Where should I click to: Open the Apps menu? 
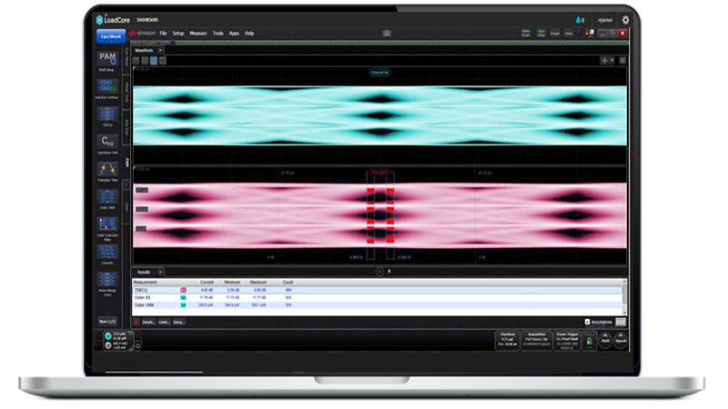click(234, 34)
